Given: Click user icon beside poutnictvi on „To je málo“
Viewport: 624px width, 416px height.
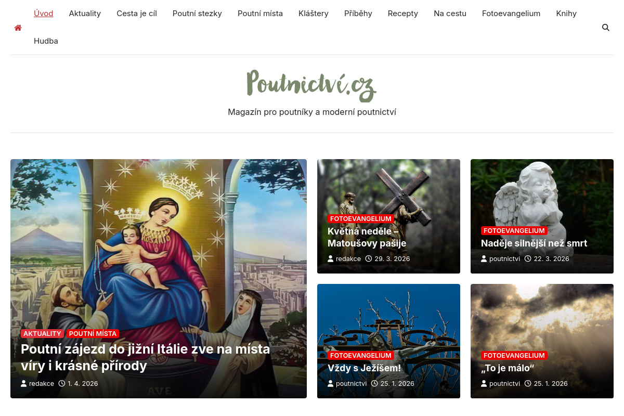Looking at the screenshot, I should 484,384.
